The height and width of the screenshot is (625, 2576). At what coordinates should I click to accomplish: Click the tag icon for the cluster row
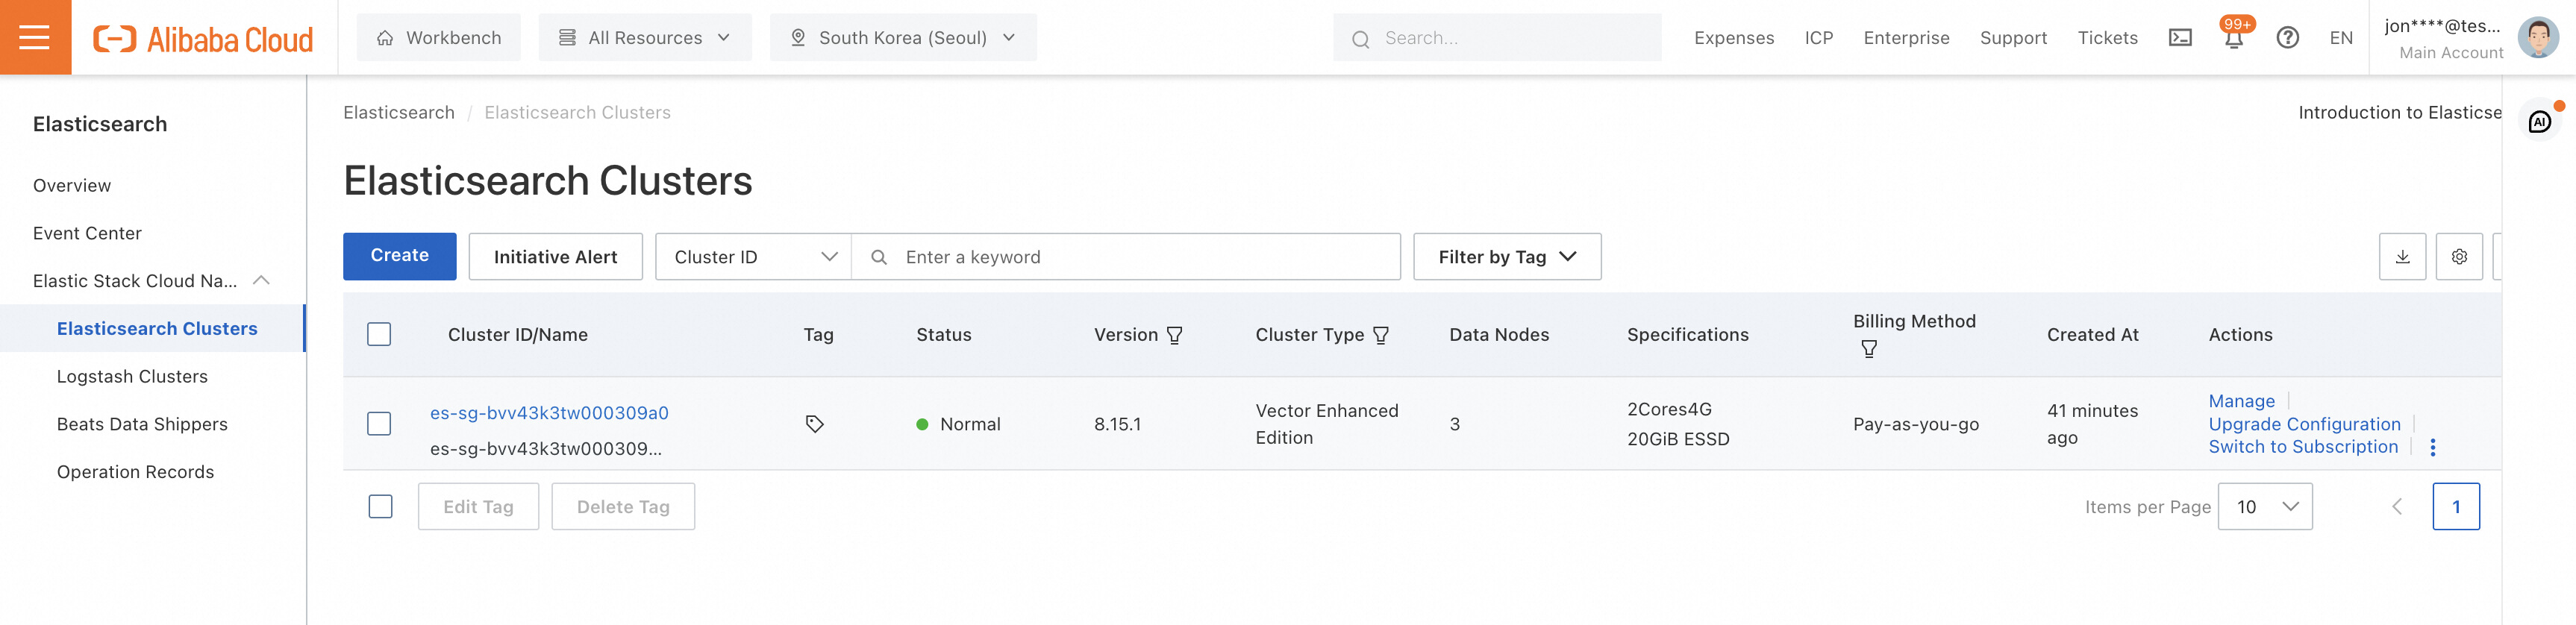tap(814, 424)
